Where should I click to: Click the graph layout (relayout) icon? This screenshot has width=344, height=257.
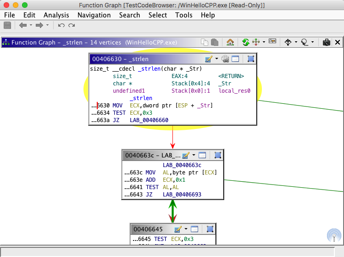pyautogui.click(x=256, y=42)
